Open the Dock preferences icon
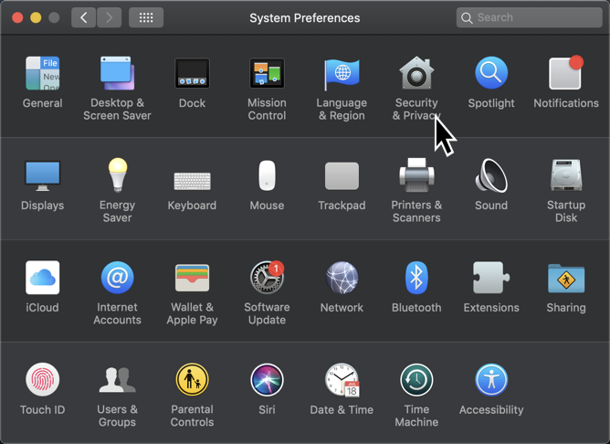Viewport: 610px width, 444px height. [x=192, y=73]
